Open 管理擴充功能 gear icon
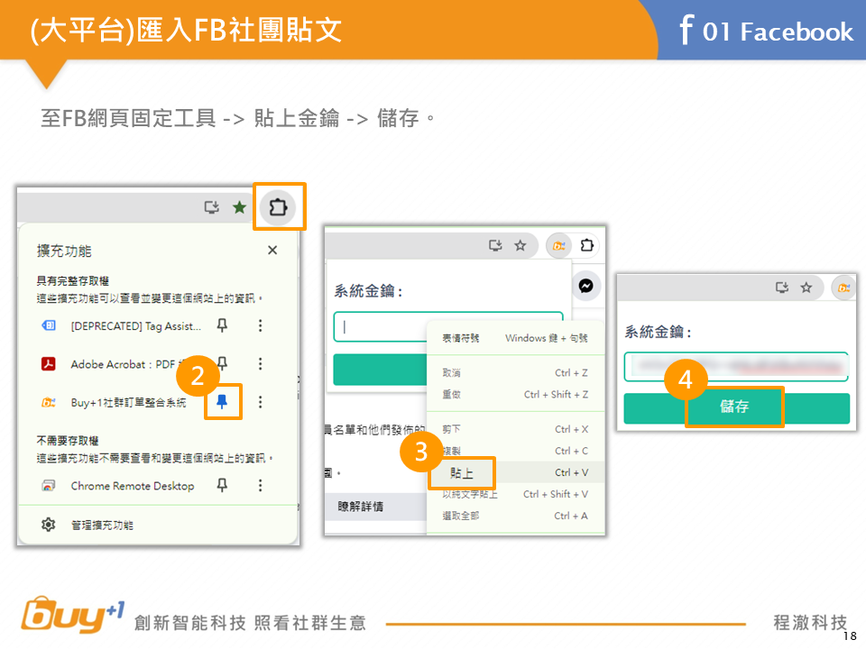 click(49, 525)
